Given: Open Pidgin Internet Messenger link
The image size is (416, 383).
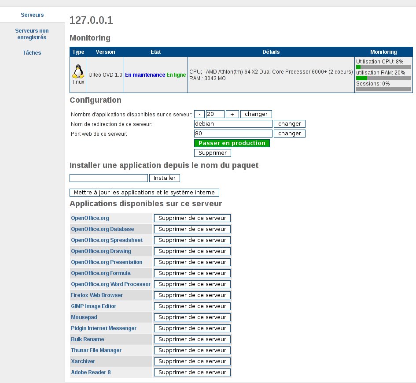Looking at the screenshot, I should point(103,328).
